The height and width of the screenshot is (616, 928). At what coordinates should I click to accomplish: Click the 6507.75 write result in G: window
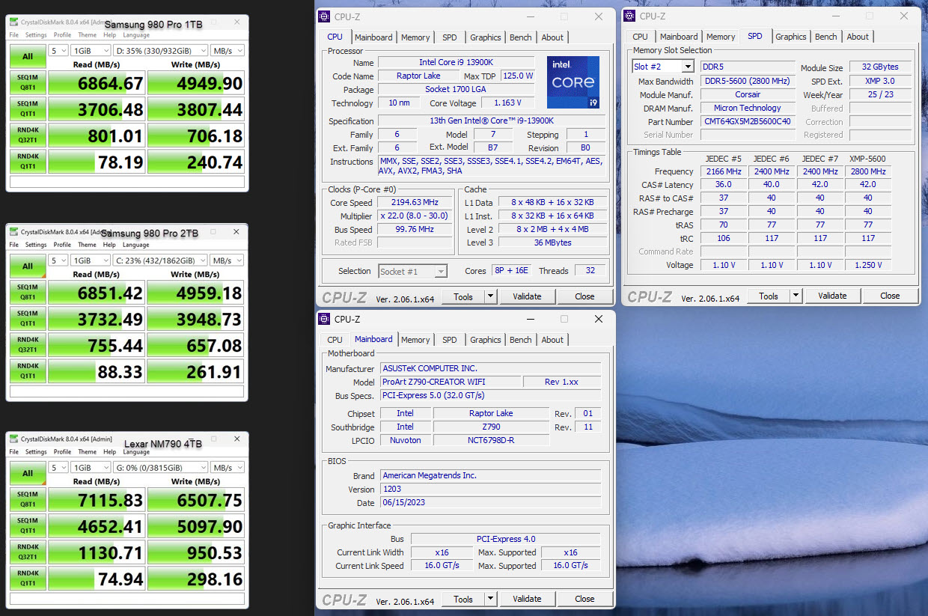(196, 500)
